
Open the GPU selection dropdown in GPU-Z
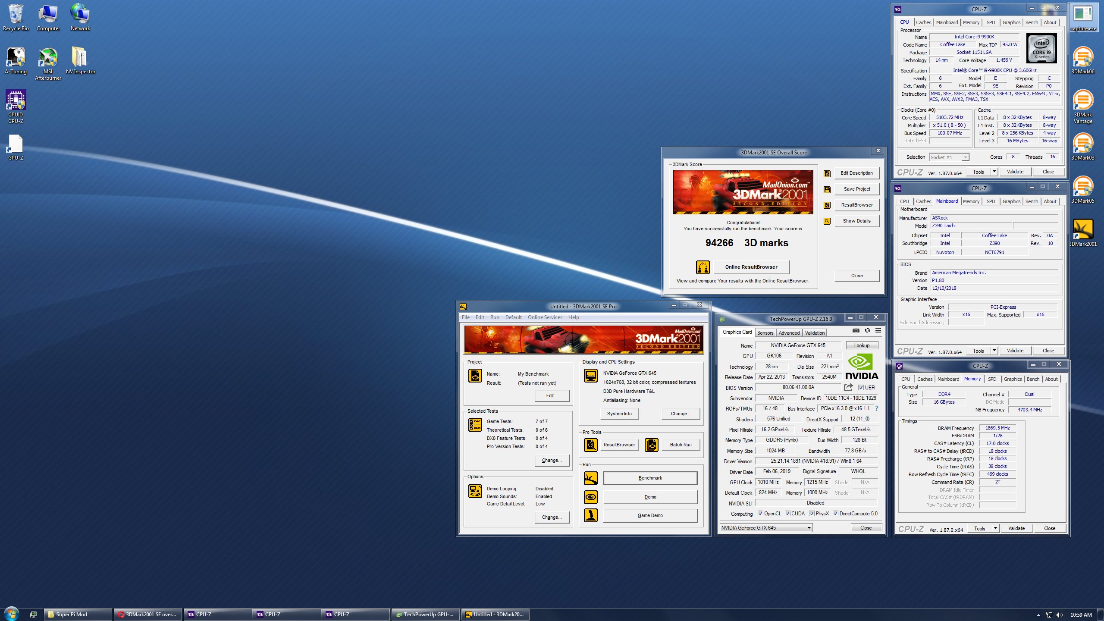point(766,528)
